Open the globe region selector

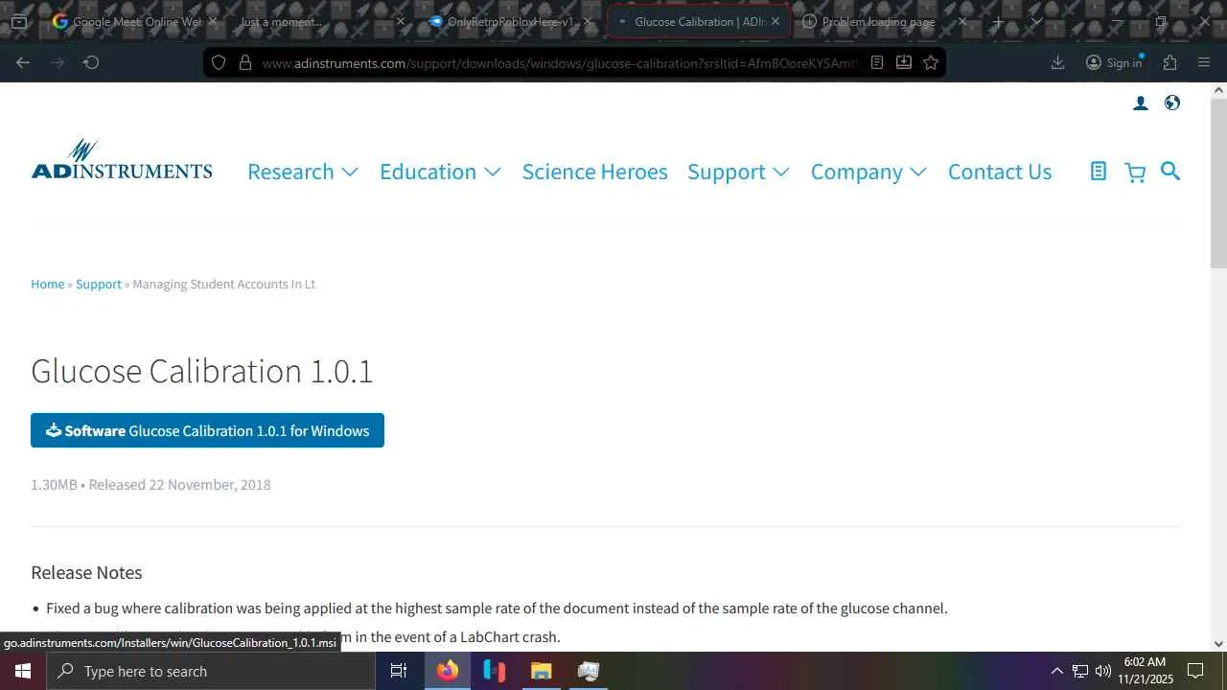(x=1172, y=103)
